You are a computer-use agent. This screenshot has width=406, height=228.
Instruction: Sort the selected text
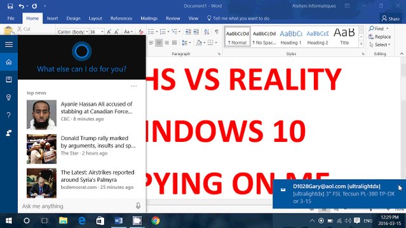(206, 32)
